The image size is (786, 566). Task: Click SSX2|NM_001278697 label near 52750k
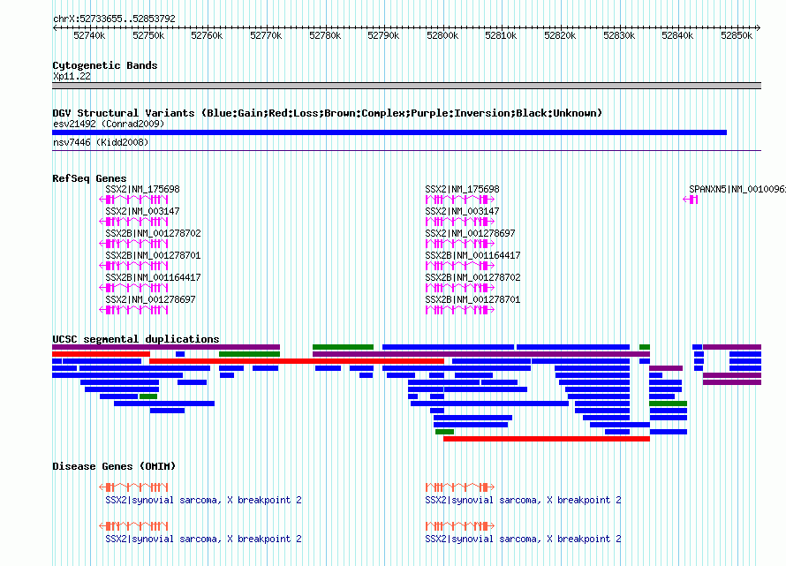pos(150,299)
